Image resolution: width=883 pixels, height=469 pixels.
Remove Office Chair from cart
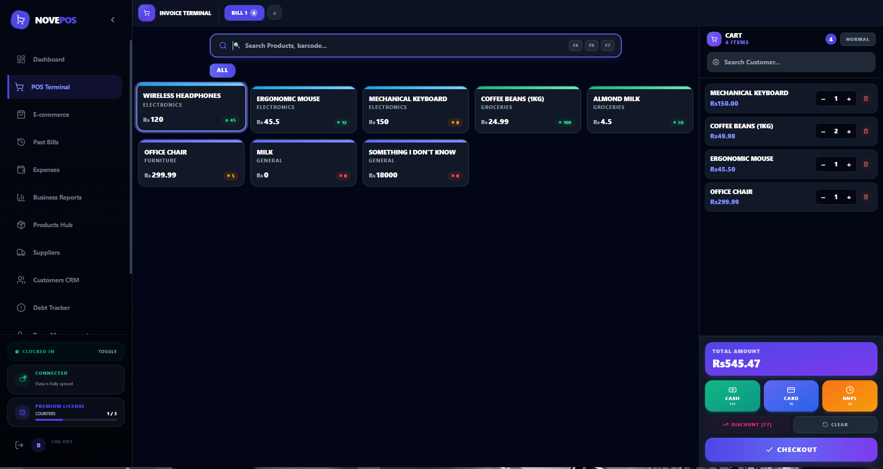coord(866,197)
